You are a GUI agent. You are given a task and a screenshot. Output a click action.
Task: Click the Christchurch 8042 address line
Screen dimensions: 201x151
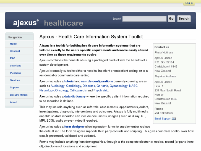pyautogui.click(x=166, y=99)
